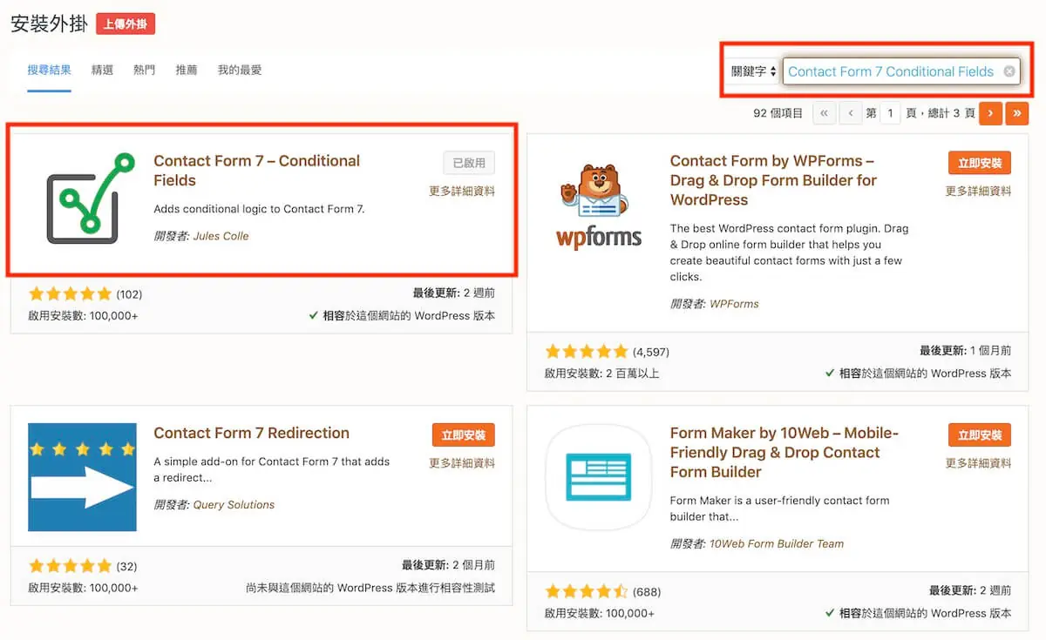Open 更多詳細資料 for Contact Form 7 Conditional Fields
1046x640 pixels.
pyautogui.click(x=462, y=191)
